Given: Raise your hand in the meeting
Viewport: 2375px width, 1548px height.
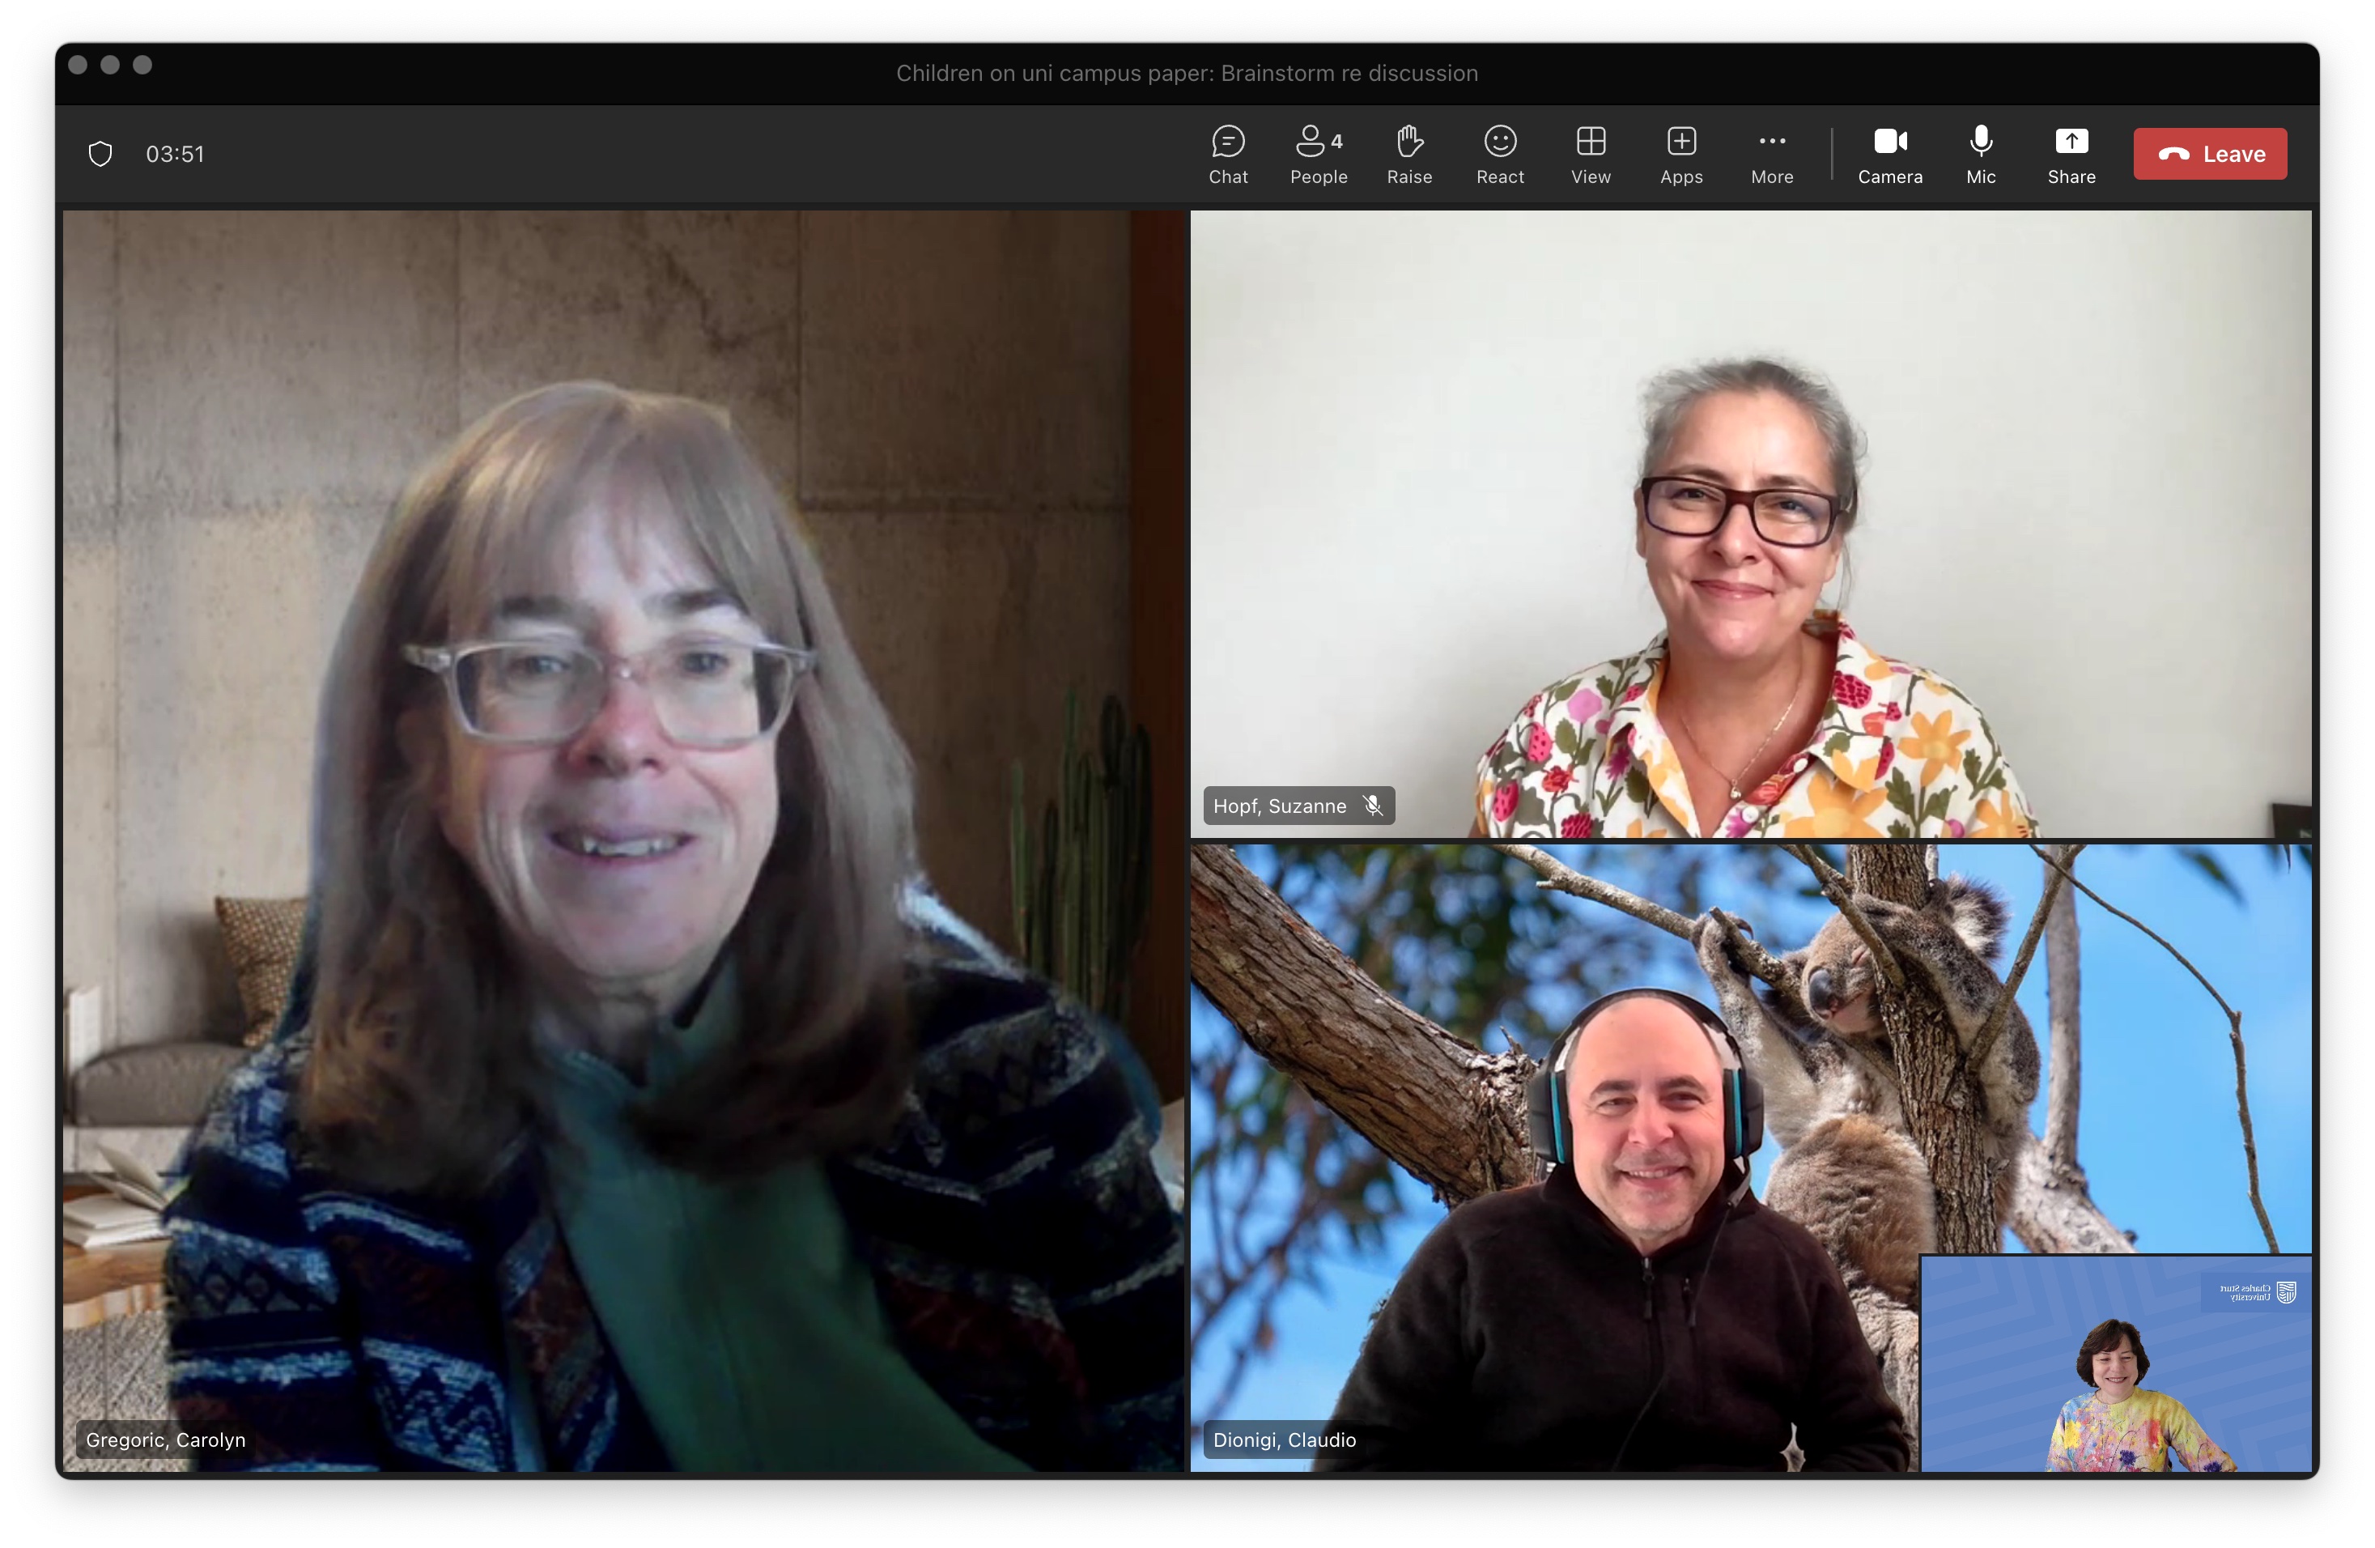Looking at the screenshot, I should [1409, 155].
